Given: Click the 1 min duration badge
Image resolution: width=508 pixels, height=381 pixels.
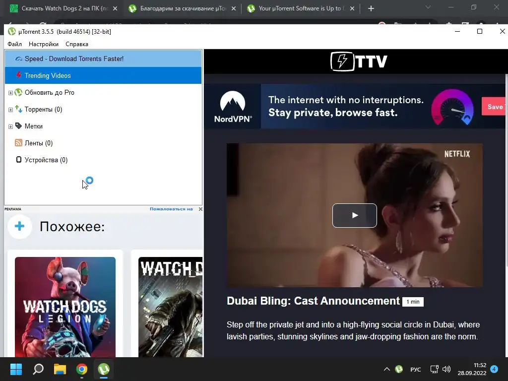Looking at the screenshot, I should click(x=413, y=302).
